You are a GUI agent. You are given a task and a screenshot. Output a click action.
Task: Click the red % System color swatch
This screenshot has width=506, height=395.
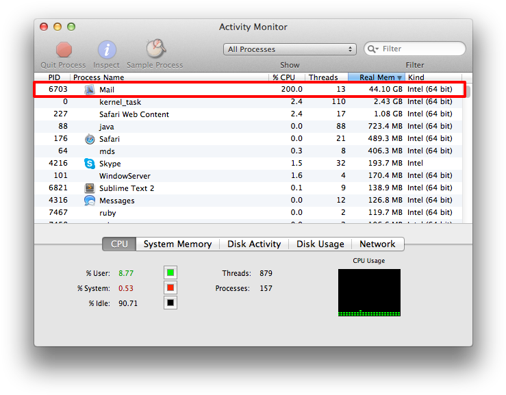click(170, 288)
